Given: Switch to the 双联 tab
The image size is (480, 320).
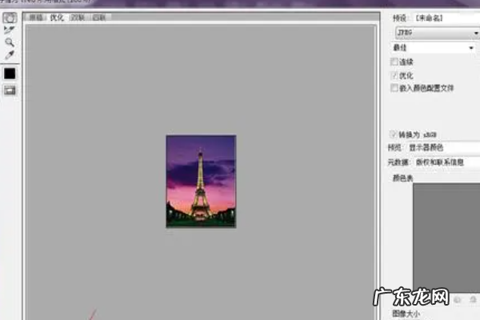Looking at the screenshot, I should pyautogui.click(x=78, y=18).
